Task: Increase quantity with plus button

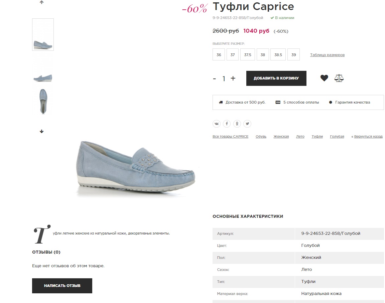Action: pyautogui.click(x=233, y=78)
